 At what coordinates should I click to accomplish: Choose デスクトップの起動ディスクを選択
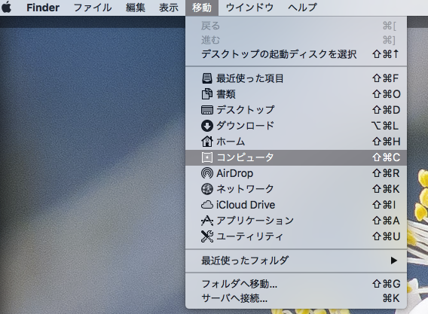coord(296,54)
